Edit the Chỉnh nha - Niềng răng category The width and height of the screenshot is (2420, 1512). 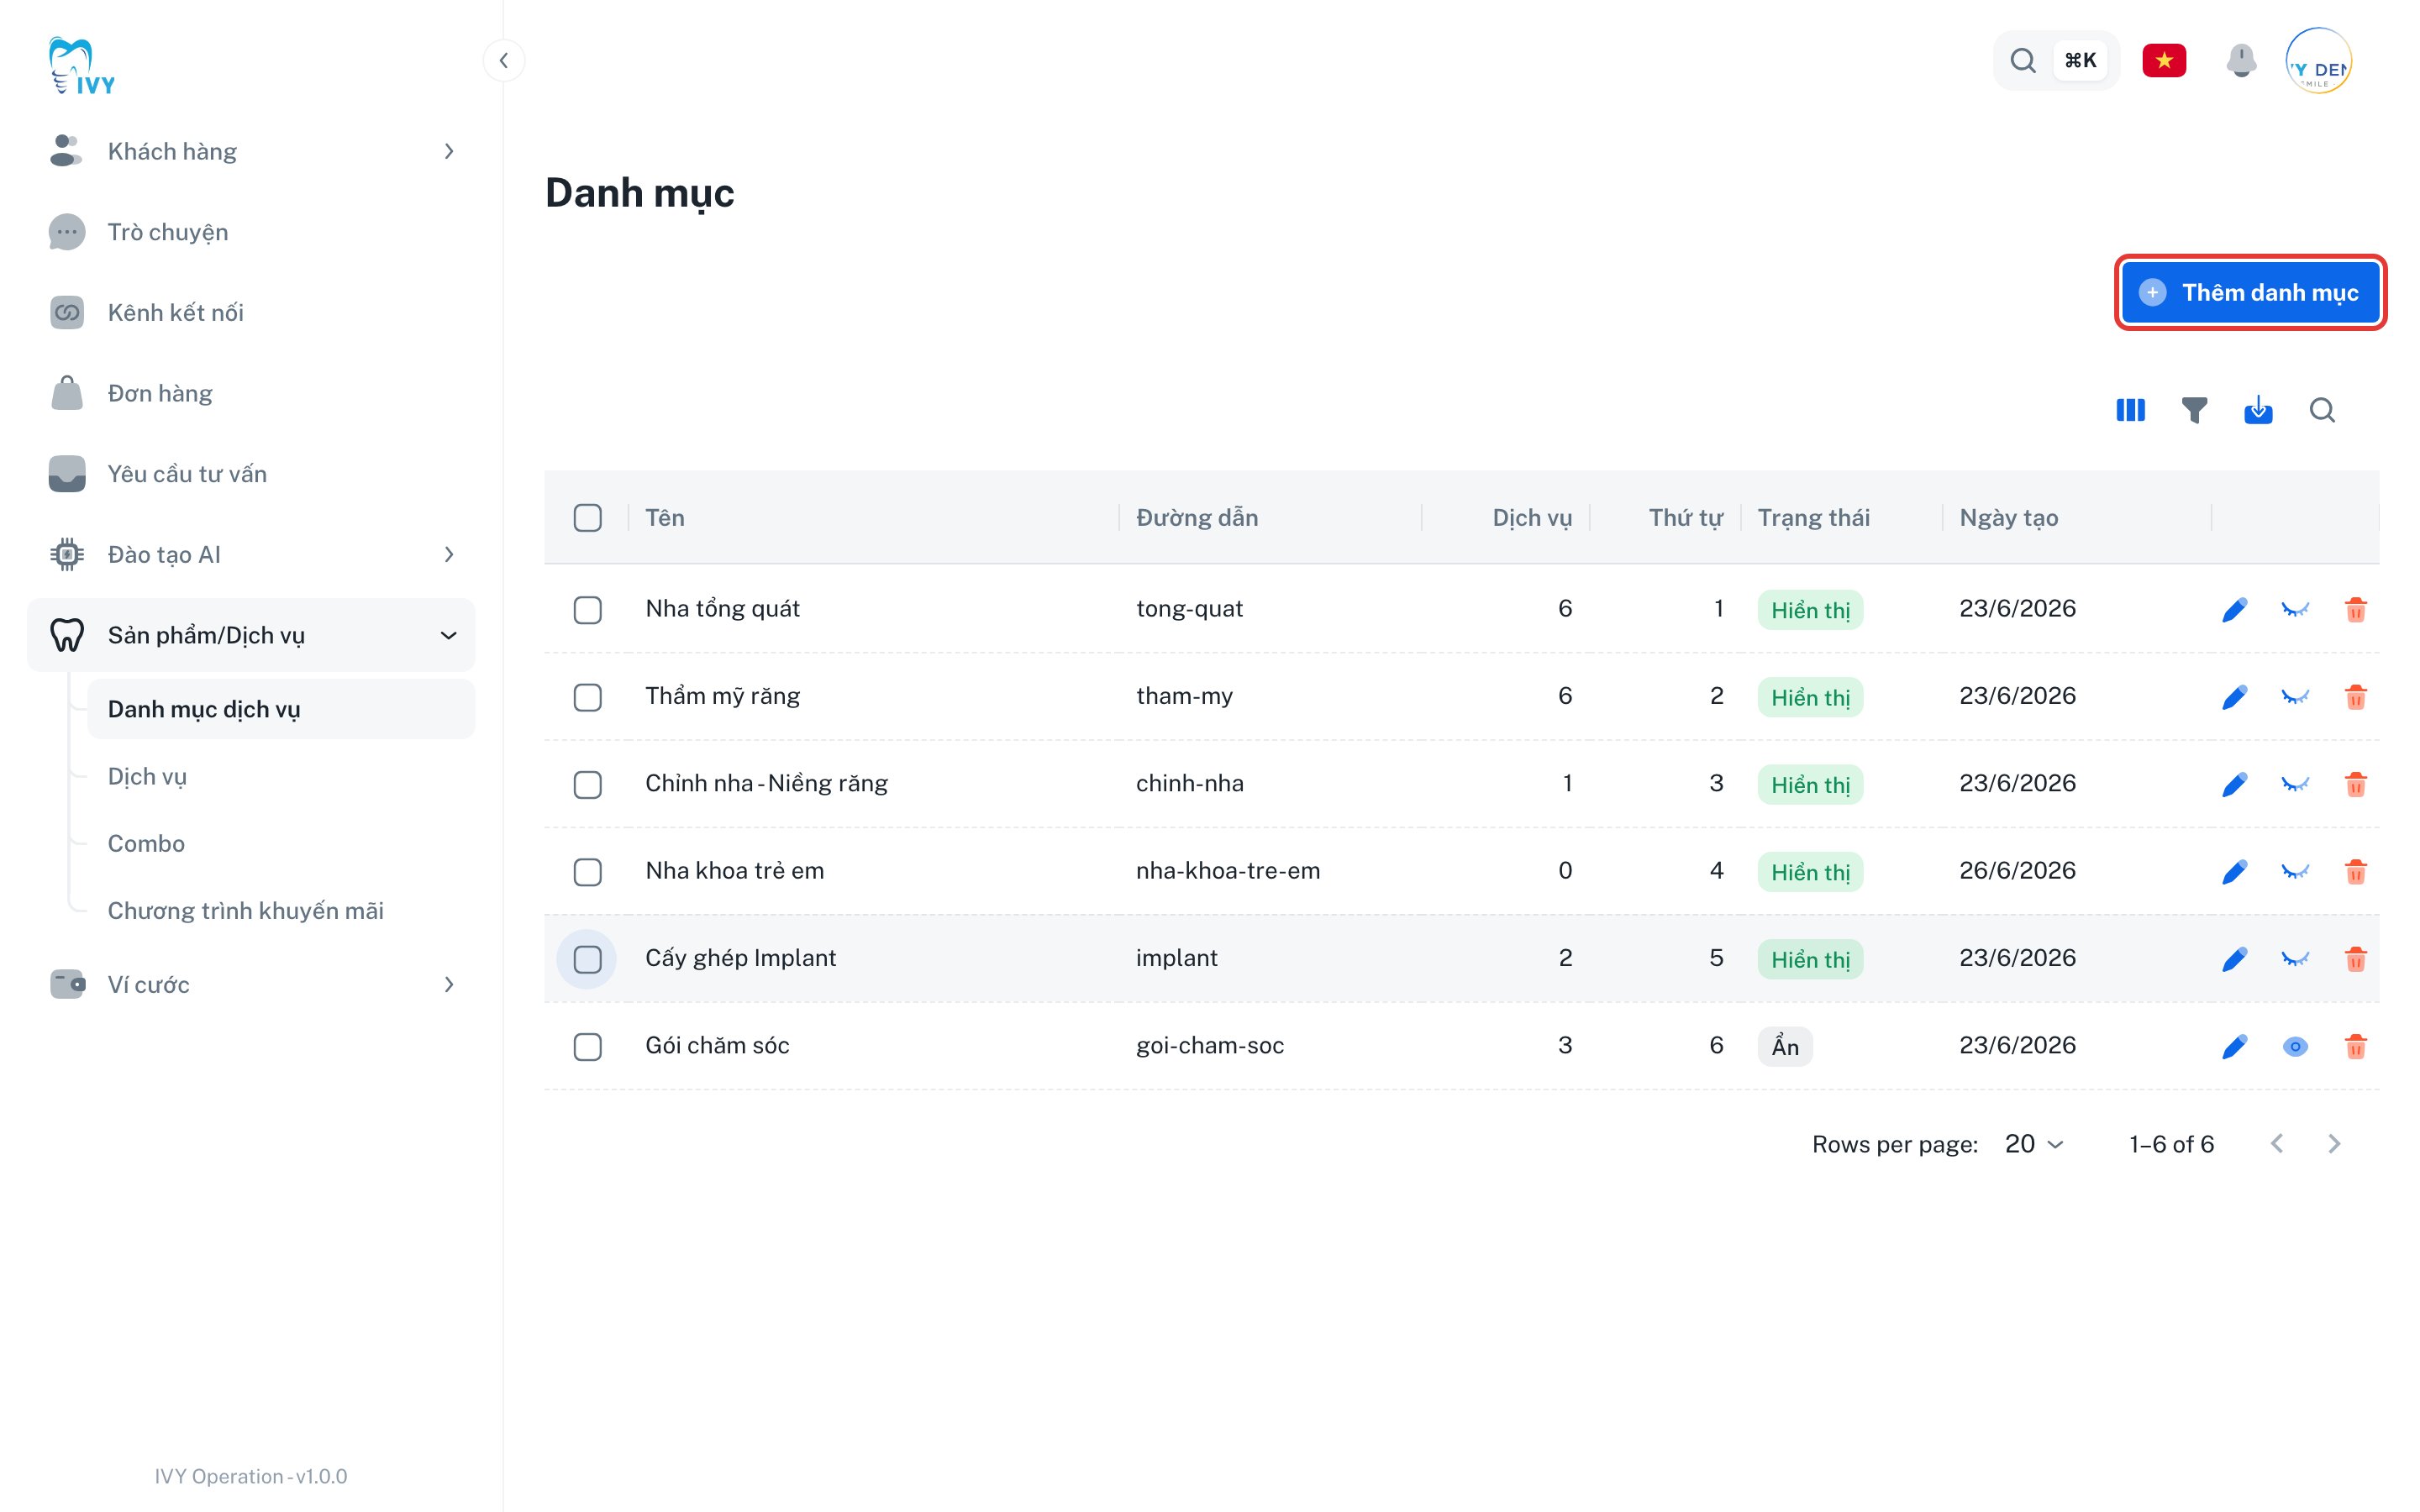point(2234,784)
